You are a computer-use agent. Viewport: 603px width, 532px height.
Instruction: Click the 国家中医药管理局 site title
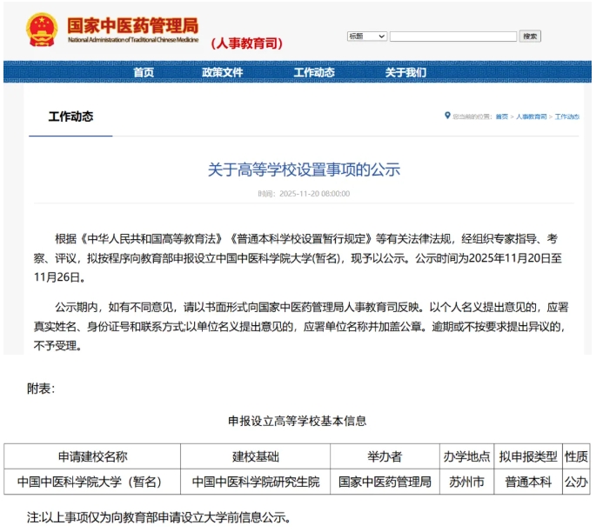[x=132, y=26]
